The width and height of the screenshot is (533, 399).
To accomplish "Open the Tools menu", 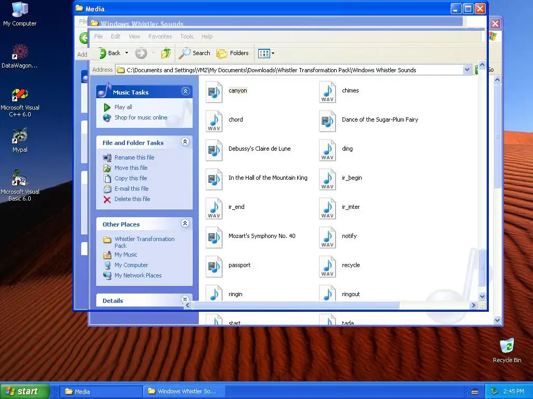I will [x=187, y=36].
